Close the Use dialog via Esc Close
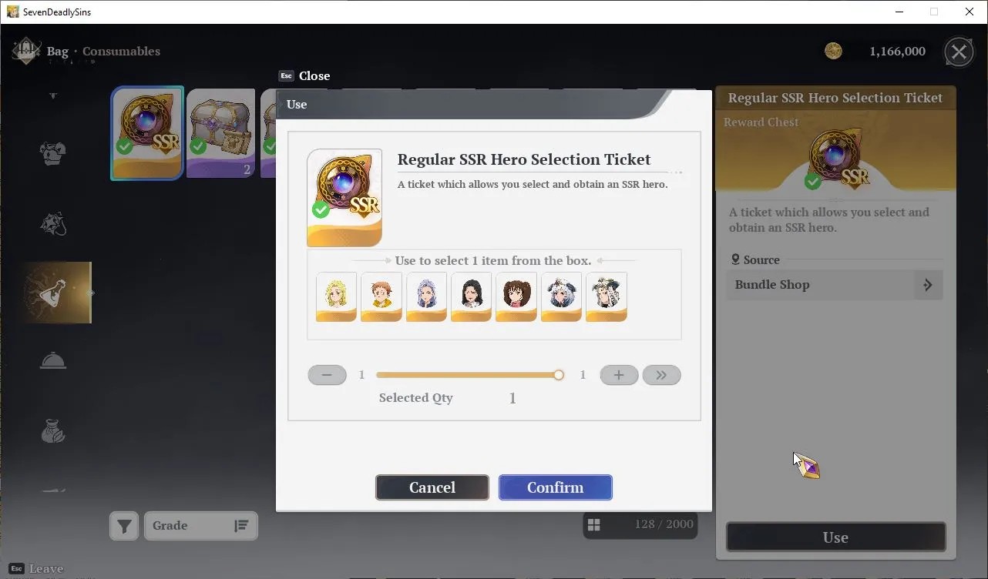 pyautogui.click(x=304, y=75)
